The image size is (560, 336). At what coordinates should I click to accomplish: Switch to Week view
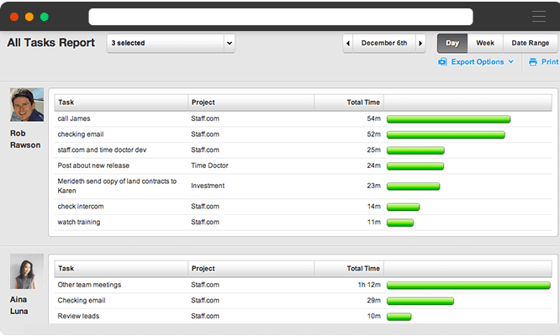pos(485,43)
